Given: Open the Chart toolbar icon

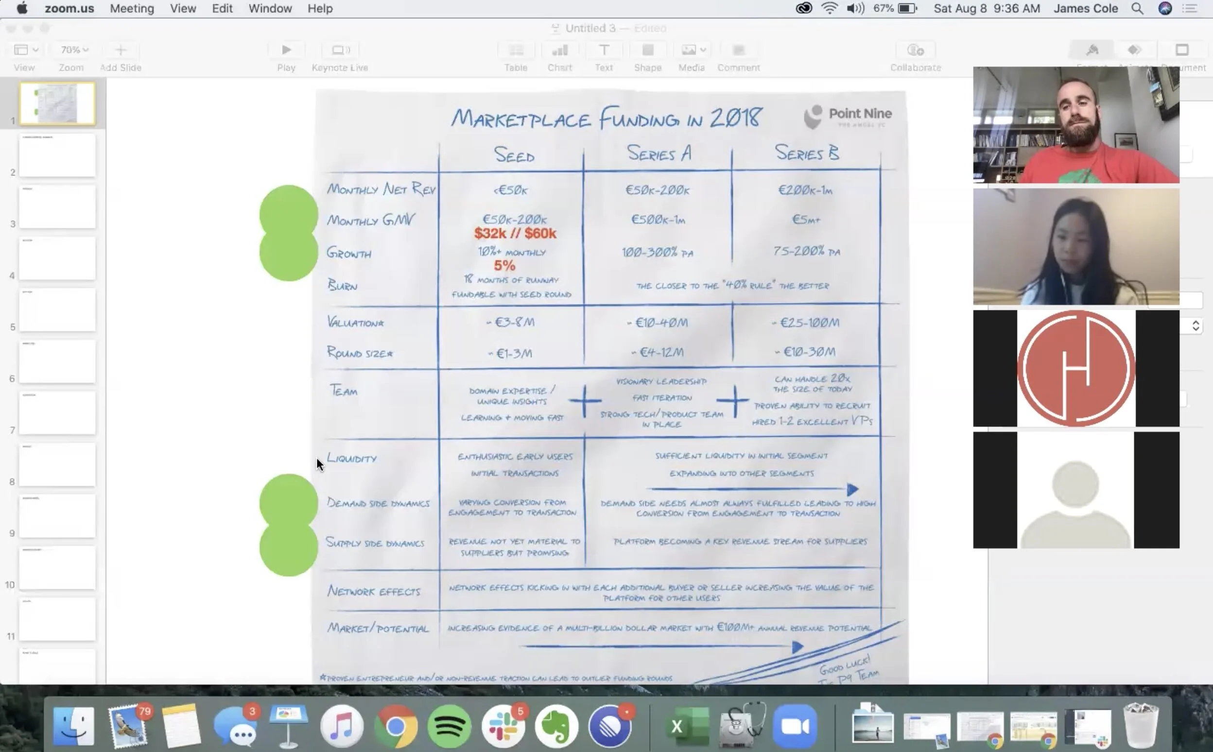Looking at the screenshot, I should coord(560,50).
